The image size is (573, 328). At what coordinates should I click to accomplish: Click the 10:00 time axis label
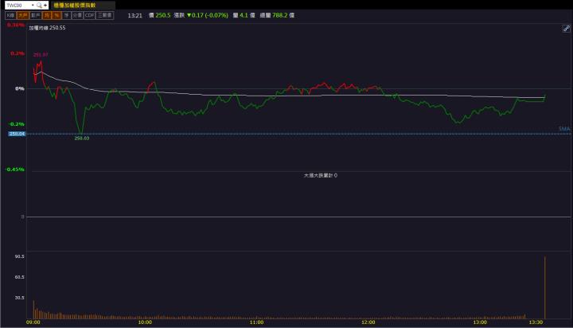[145, 322]
